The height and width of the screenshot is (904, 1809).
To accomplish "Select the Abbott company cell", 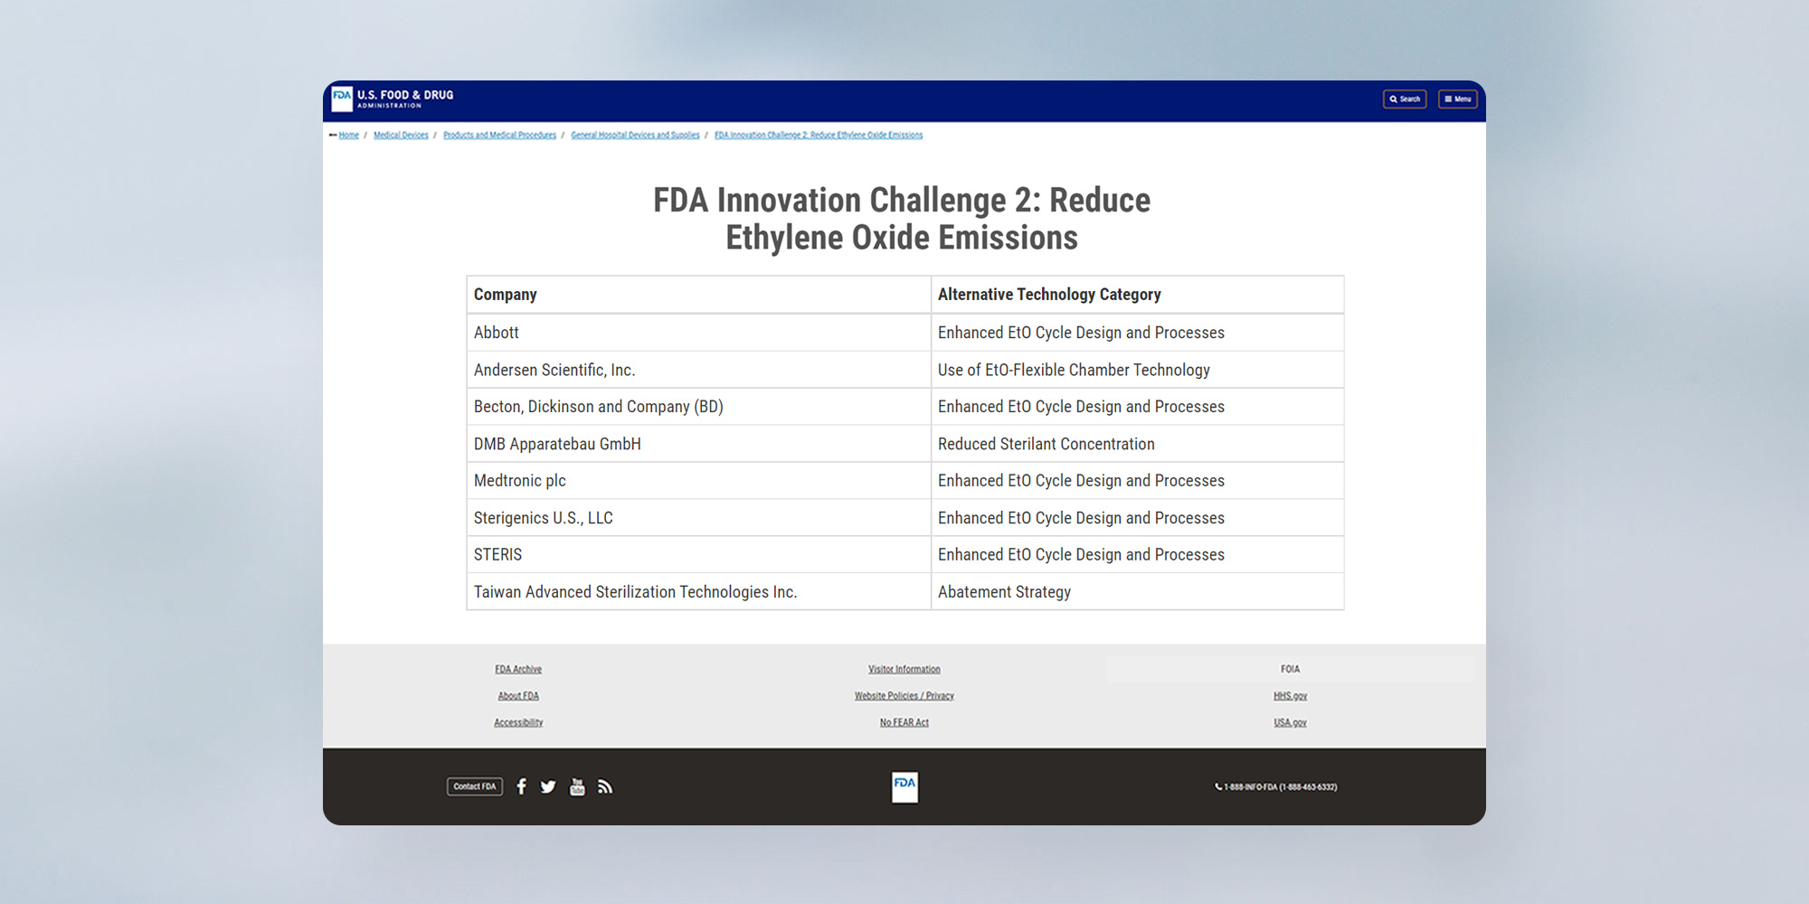I will [699, 333].
